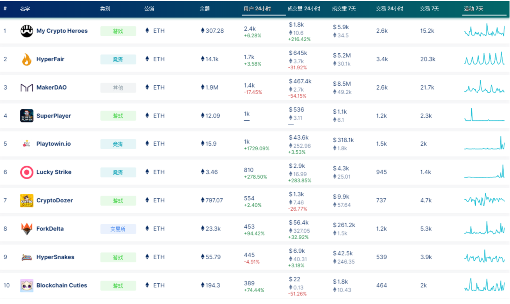Open the CryptoDozer dapp link
Screen dimensions: 510x304
click(55, 200)
